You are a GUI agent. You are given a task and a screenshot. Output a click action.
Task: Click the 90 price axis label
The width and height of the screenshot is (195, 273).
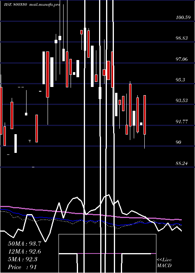click(178, 142)
